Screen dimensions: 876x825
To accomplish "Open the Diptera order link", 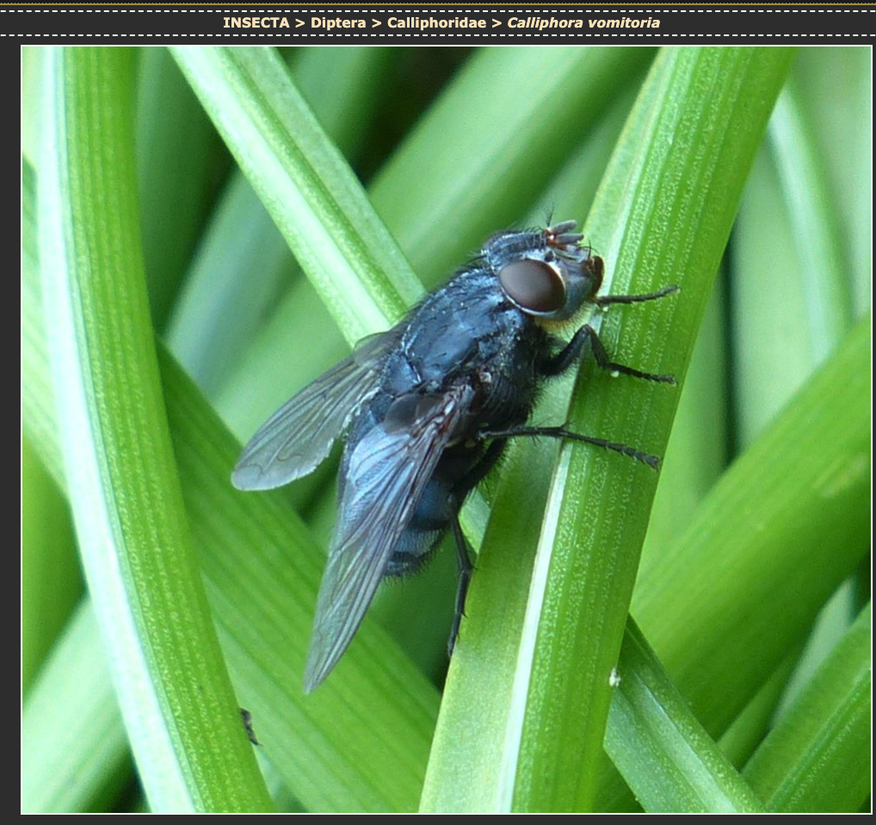I will pyautogui.click(x=337, y=23).
